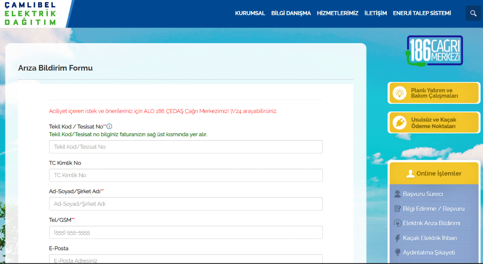This screenshot has width=483, height=264.
Task: Click the plug icon for Ödeme Noktaları
Action: coord(399,123)
